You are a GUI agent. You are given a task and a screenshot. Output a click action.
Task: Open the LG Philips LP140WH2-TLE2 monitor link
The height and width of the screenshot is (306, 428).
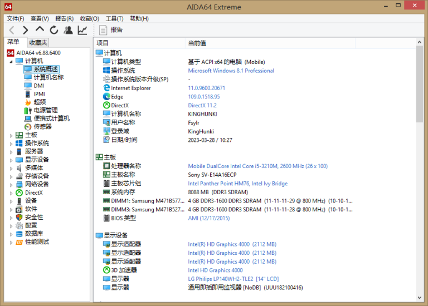[x=233, y=279]
